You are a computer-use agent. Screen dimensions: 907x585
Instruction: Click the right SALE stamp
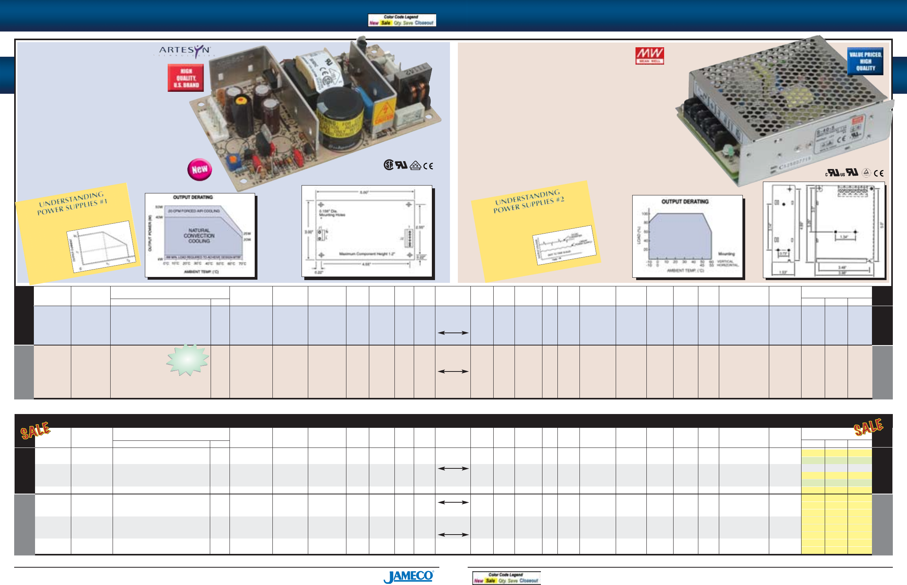point(868,427)
